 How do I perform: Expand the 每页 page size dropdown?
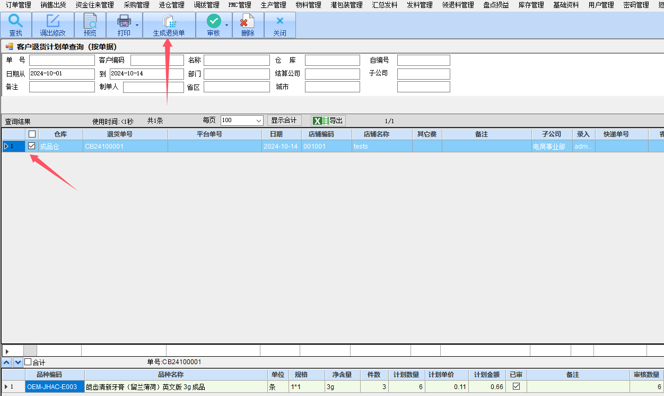[259, 120]
